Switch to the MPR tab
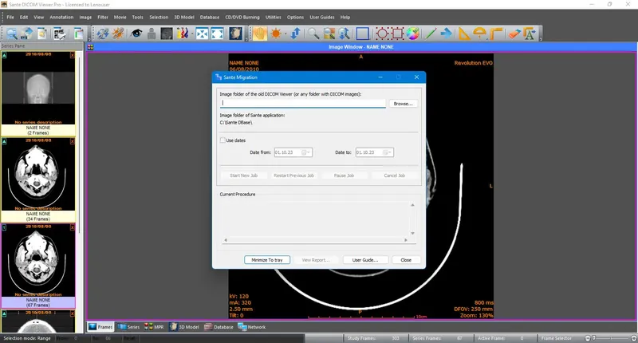Screen dimensions: 638x343 point(154,327)
